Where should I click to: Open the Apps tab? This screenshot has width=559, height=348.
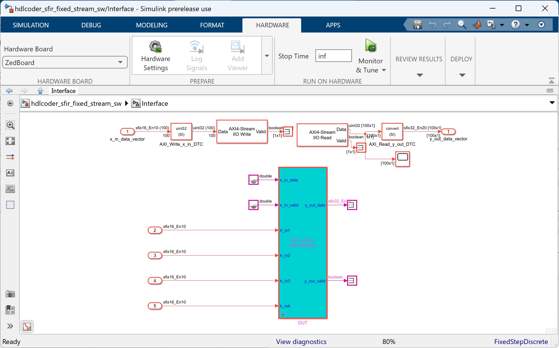click(333, 25)
